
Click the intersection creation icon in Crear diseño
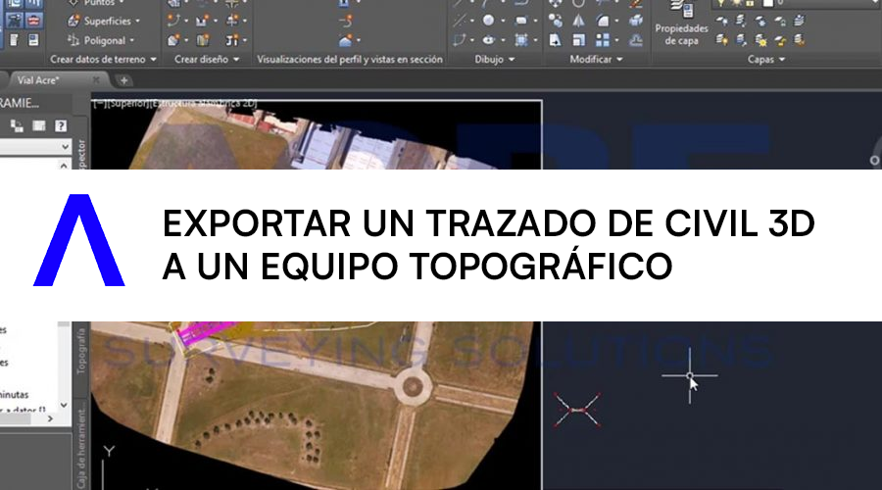click(x=231, y=21)
